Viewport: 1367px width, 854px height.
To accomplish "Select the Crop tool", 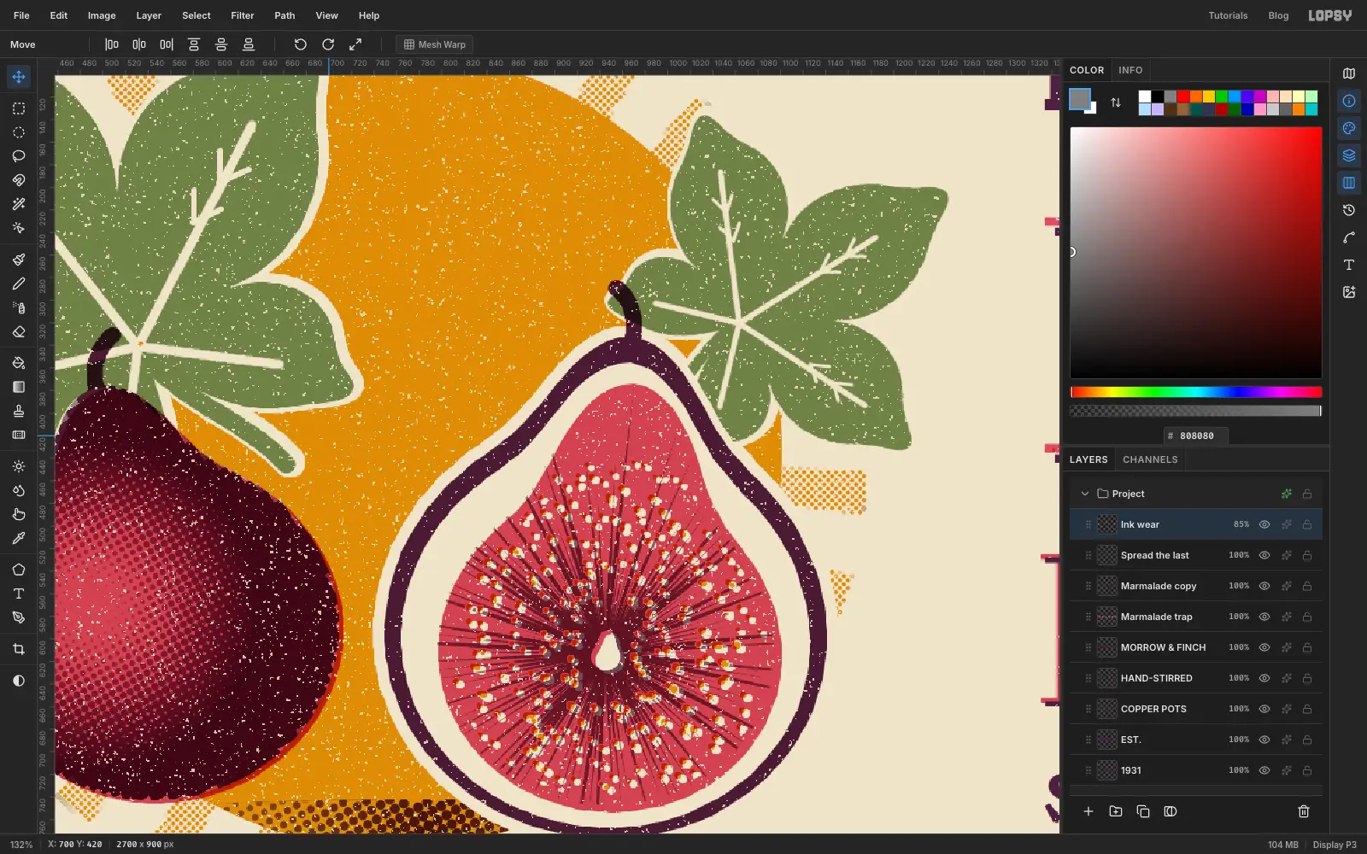I will click(18, 649).
